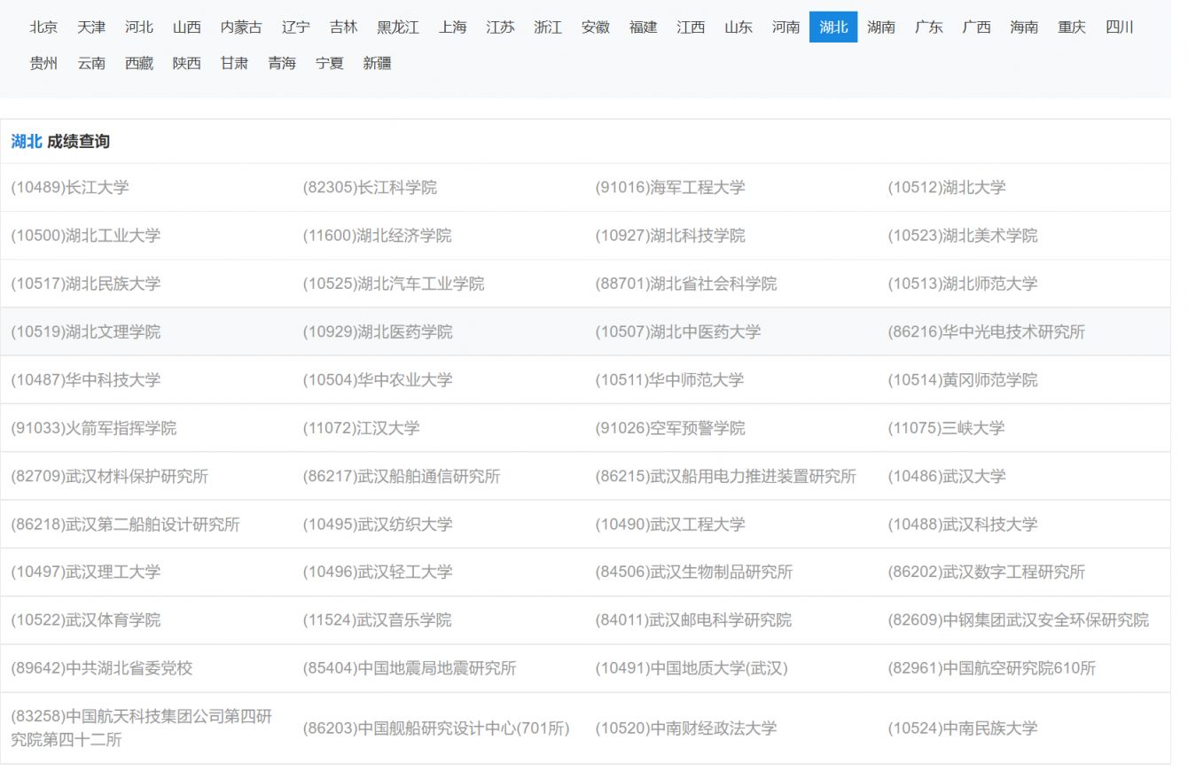Select (10497)武汉理工大学 link
The image size is (1188, 771).
pos(86,572)
